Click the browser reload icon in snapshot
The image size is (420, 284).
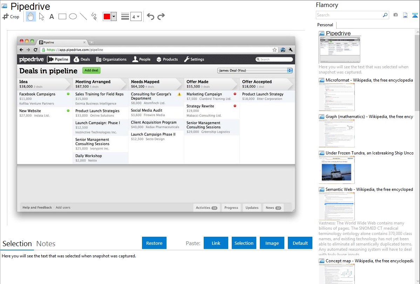point(35,50)
